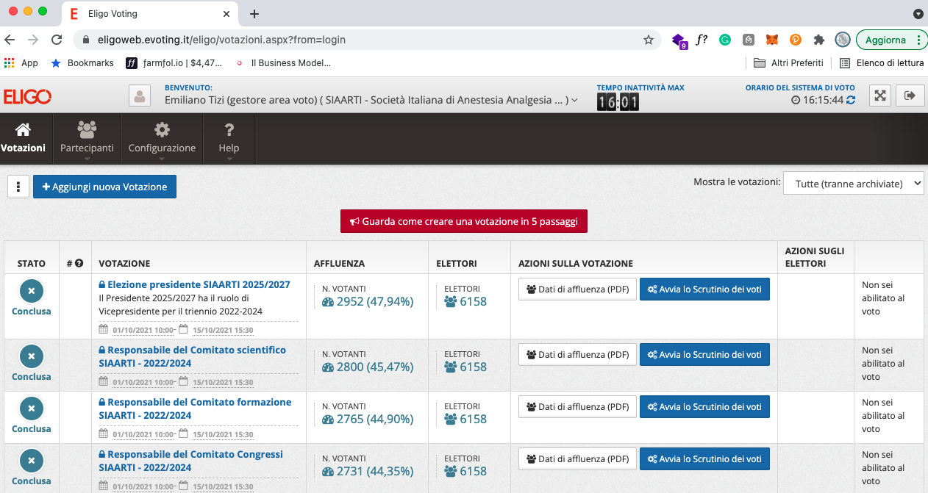Expand the Partecipanti menu
This screenshot has height=493, width=928.
coord(87,139)
